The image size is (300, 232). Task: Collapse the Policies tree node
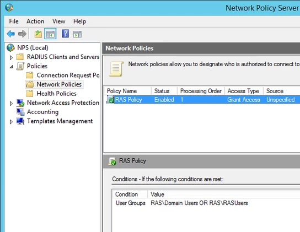point(11,67)
